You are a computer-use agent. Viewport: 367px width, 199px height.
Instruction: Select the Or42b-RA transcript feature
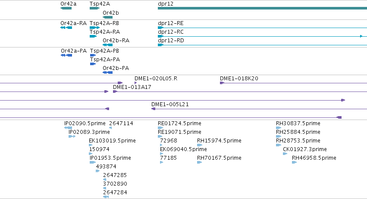click(x=108, y=45)
